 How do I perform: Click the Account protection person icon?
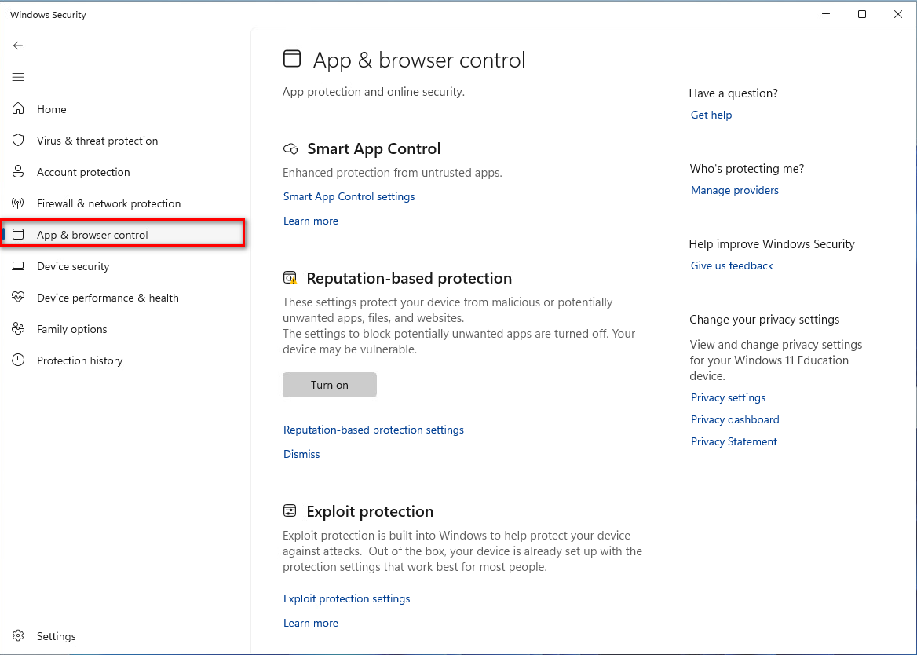18,172
